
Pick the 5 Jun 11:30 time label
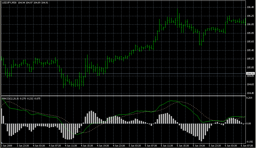(167, 146)
